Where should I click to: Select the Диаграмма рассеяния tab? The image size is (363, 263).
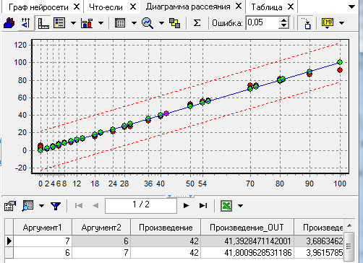tap(188, 7)
